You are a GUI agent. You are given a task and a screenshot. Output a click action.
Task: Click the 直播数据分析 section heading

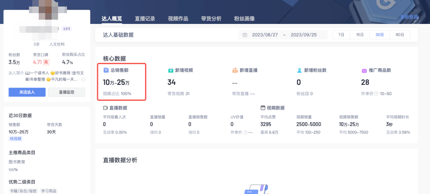click(x=120, y=160)
